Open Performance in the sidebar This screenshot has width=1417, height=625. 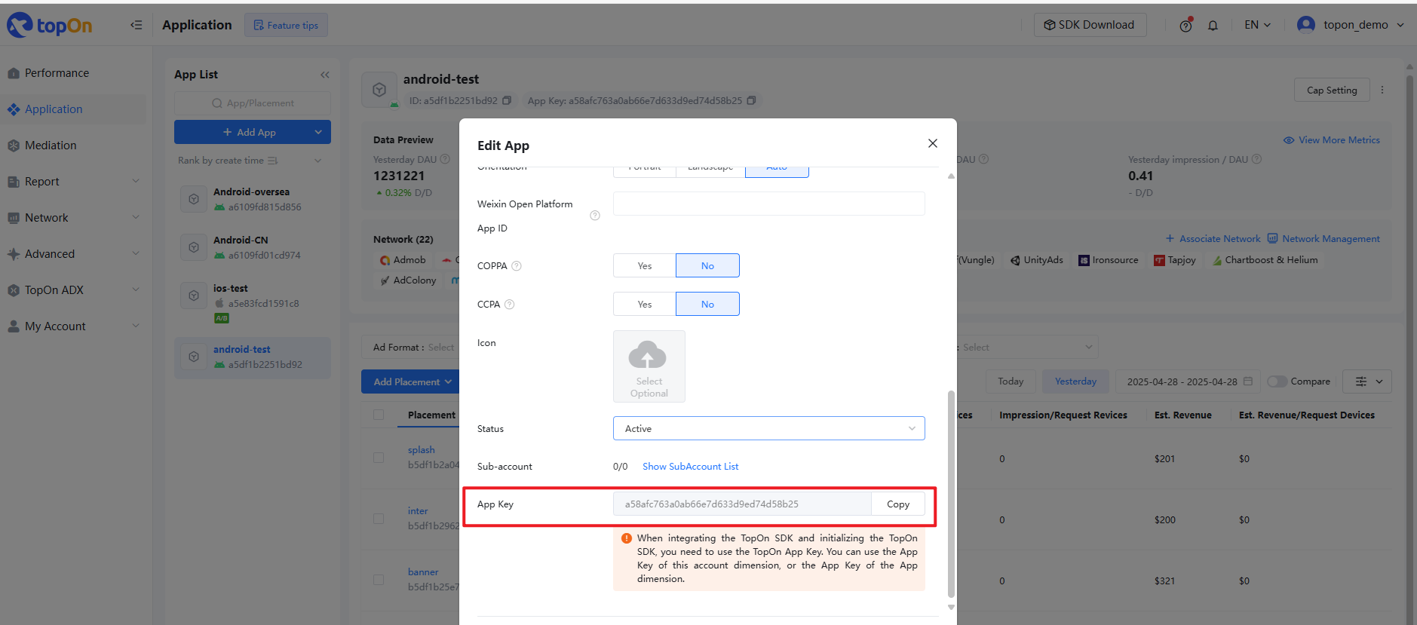(x=57, y=73)
